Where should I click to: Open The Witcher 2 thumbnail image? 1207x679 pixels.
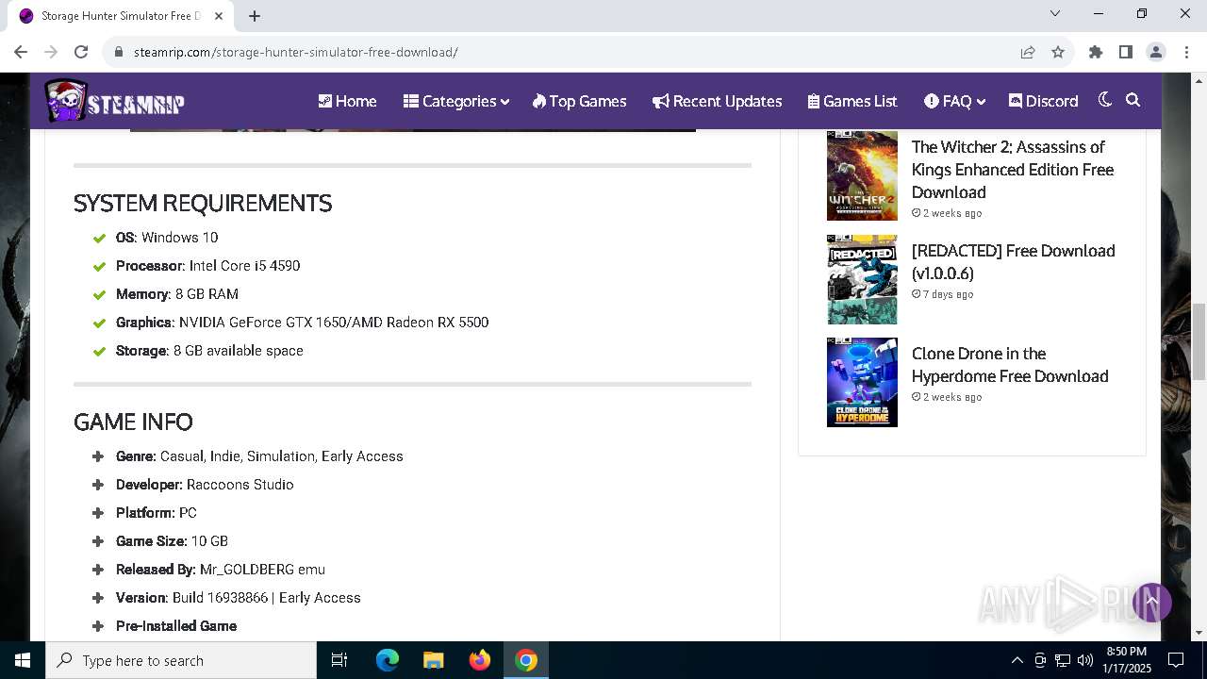[862, 175]
